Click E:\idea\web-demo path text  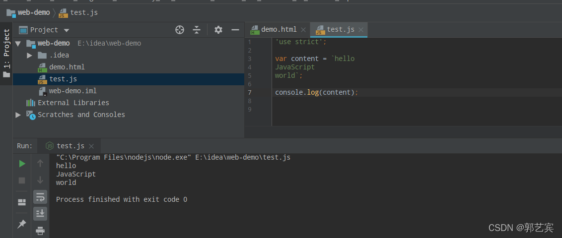click(109, 43)
